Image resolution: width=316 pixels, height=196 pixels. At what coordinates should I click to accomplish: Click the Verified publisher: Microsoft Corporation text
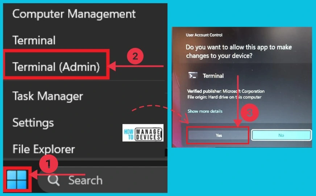point(226,91)
